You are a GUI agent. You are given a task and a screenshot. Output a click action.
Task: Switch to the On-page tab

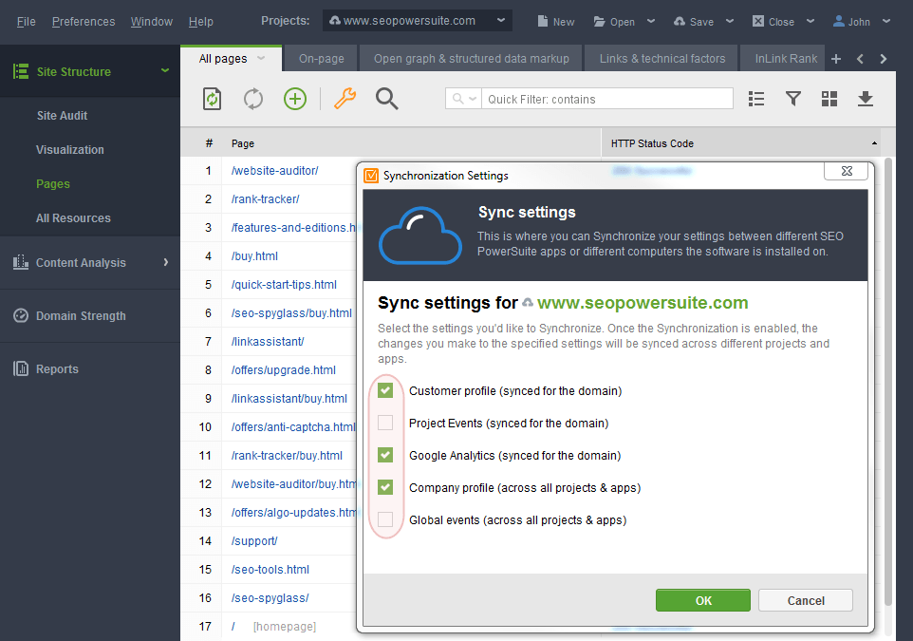tap(322, 59)
